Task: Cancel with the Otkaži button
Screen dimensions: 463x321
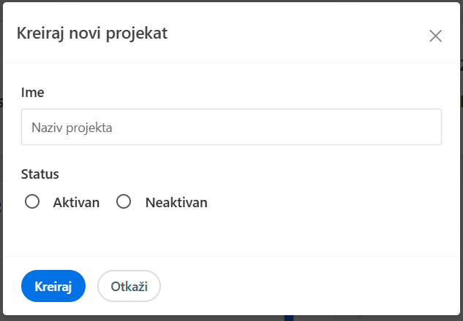Action: [x=129, y=286]
